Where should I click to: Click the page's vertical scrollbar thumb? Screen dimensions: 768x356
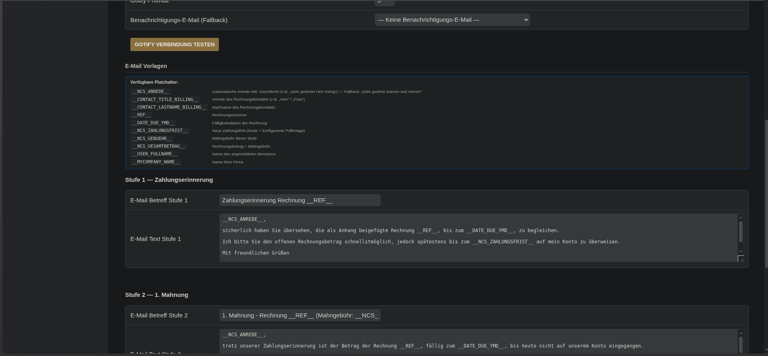point(766,193)
